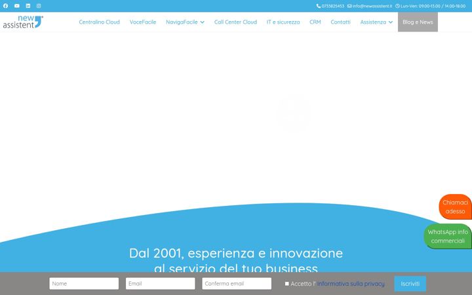Click the Email input field
Image resolution: width=472 pixels, height=295 pixels.
[161, 284]
